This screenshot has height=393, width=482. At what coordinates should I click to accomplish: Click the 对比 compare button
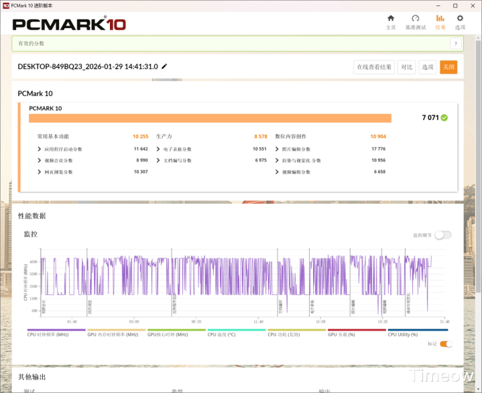(406, 67)
